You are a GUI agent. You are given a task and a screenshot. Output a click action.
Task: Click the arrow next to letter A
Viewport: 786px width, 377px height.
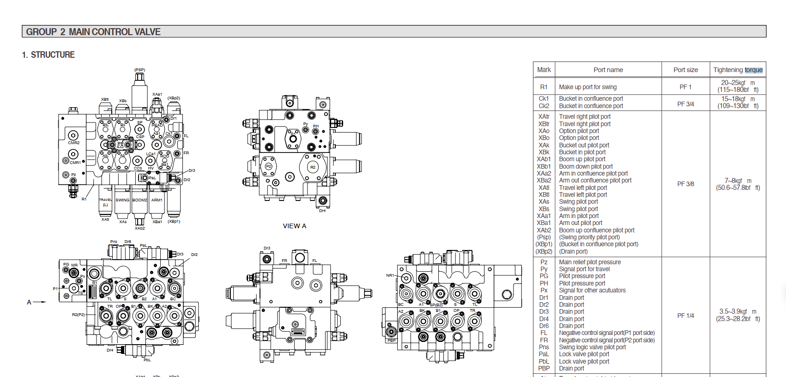(x=40, y=302)
